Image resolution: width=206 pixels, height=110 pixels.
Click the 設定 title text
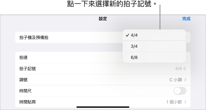[103, 19]
